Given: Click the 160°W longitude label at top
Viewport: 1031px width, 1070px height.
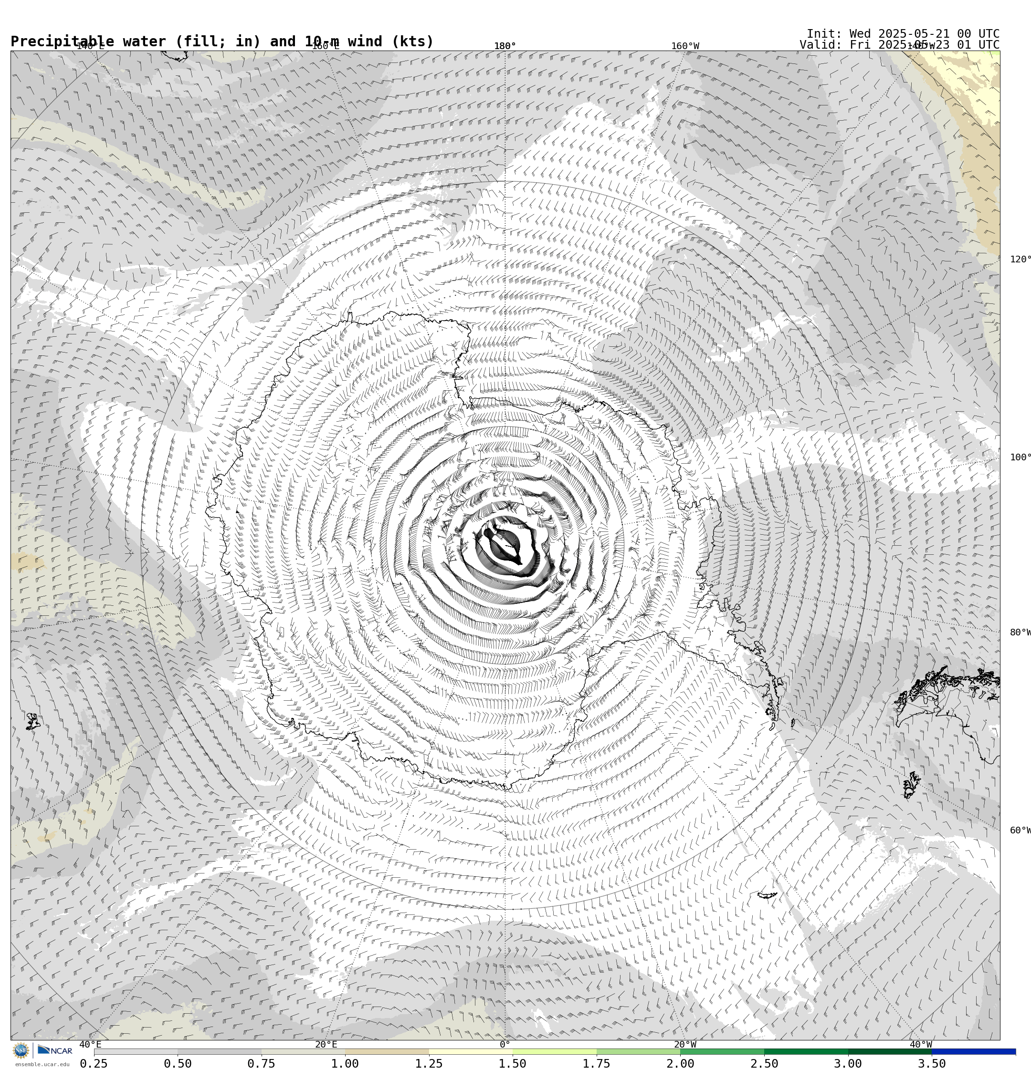Looking at the screenshot, I should pyautogui.click(x=685, y=46).
